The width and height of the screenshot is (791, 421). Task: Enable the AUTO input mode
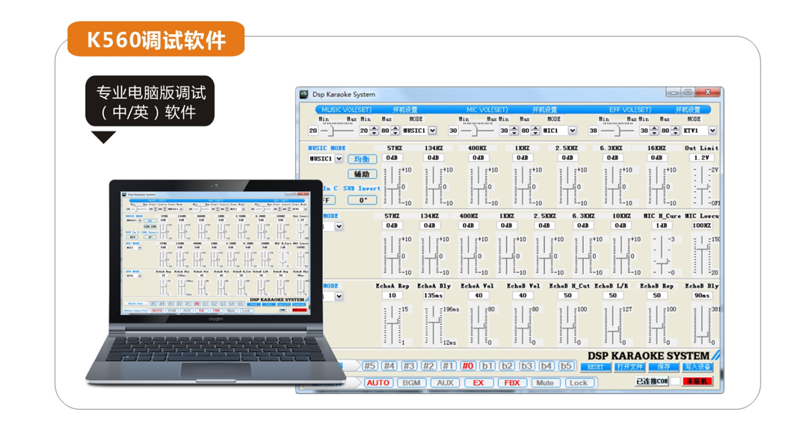pos(378,383)
